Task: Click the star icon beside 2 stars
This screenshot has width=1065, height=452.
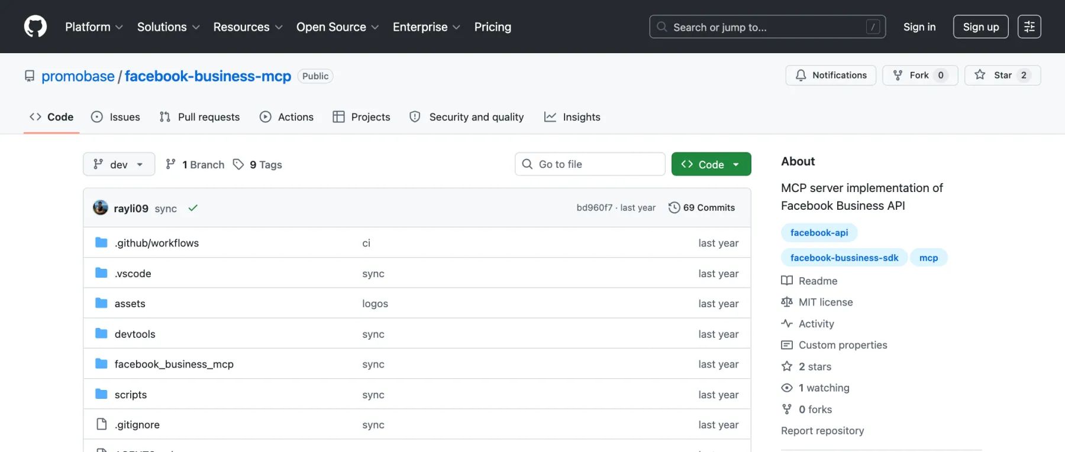Action: 787,366
